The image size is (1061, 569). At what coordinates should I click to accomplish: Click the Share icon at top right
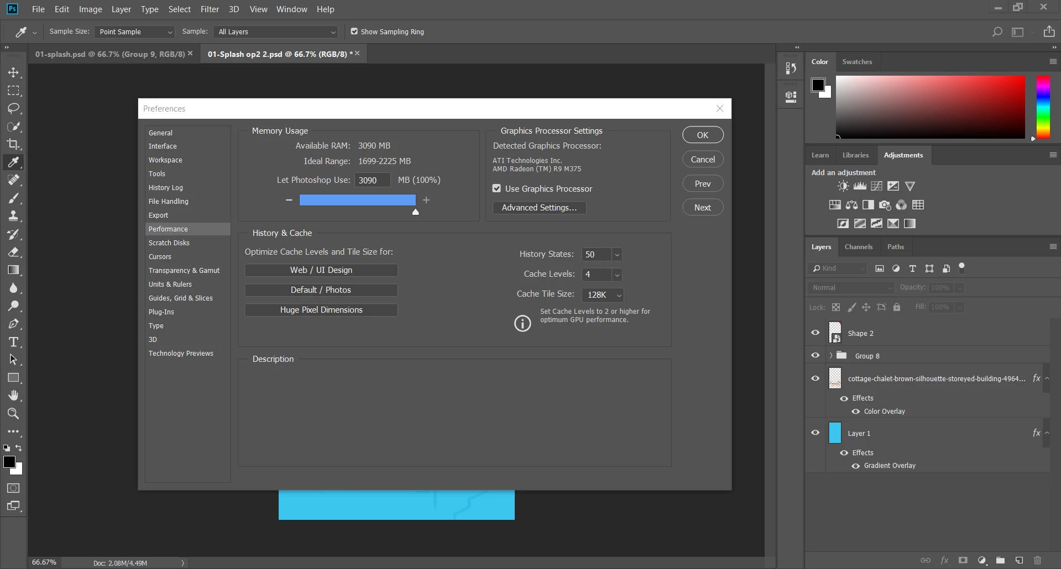1049,31
